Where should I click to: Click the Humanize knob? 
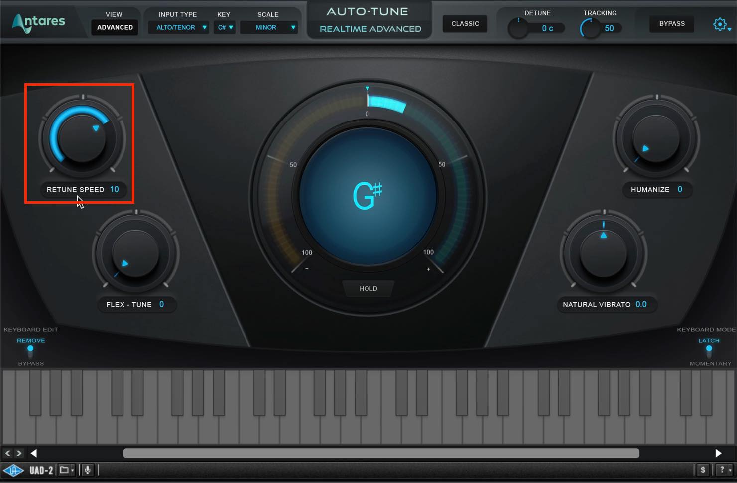656,138
